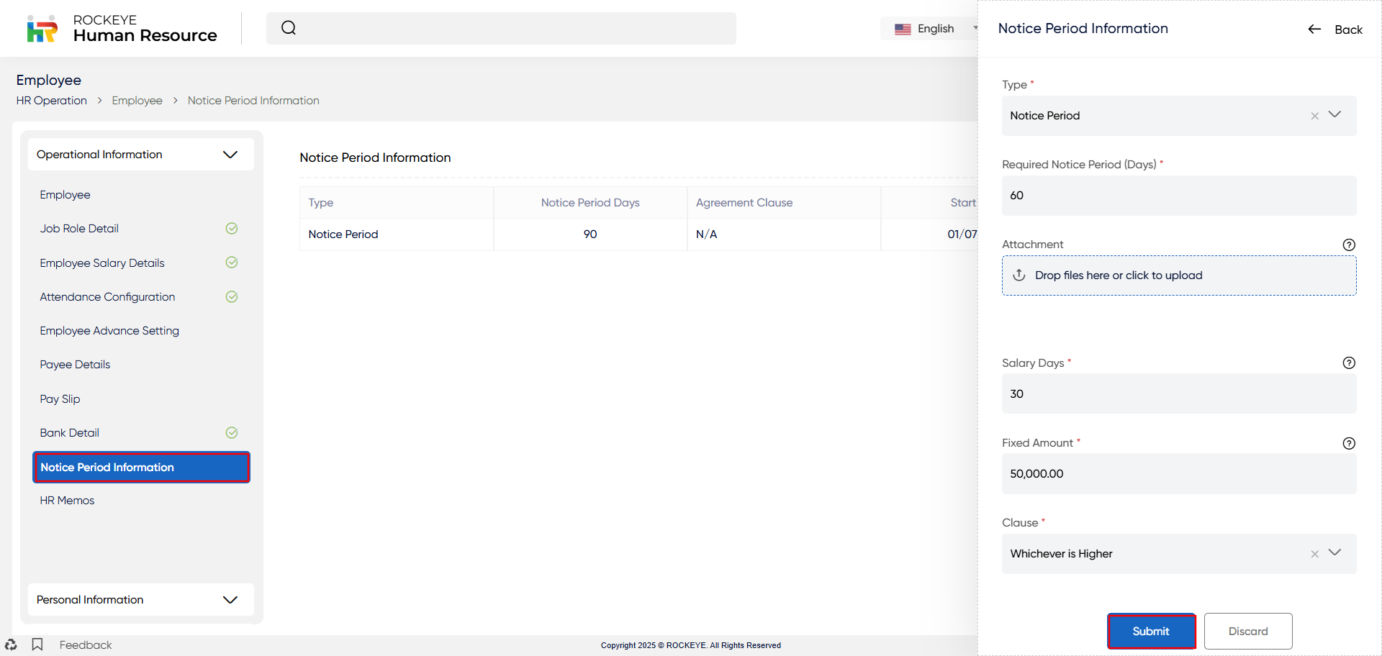Click the upload icon in attachment dropzone
The height and width of the screenshot is (656, 1382).
[x=1019, y=275]
